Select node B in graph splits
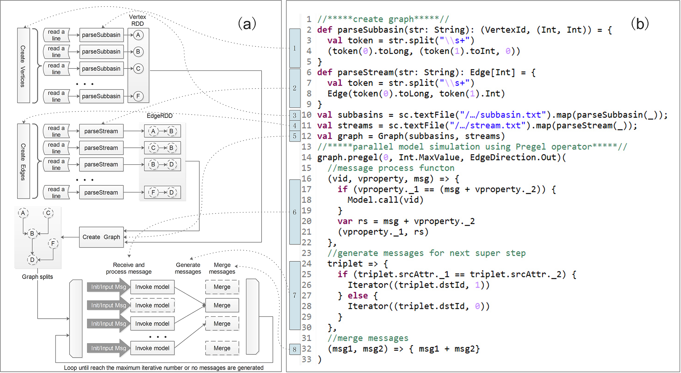Viewport: 681px width, 373px height. pyautogui.click(x=32, y=233)
